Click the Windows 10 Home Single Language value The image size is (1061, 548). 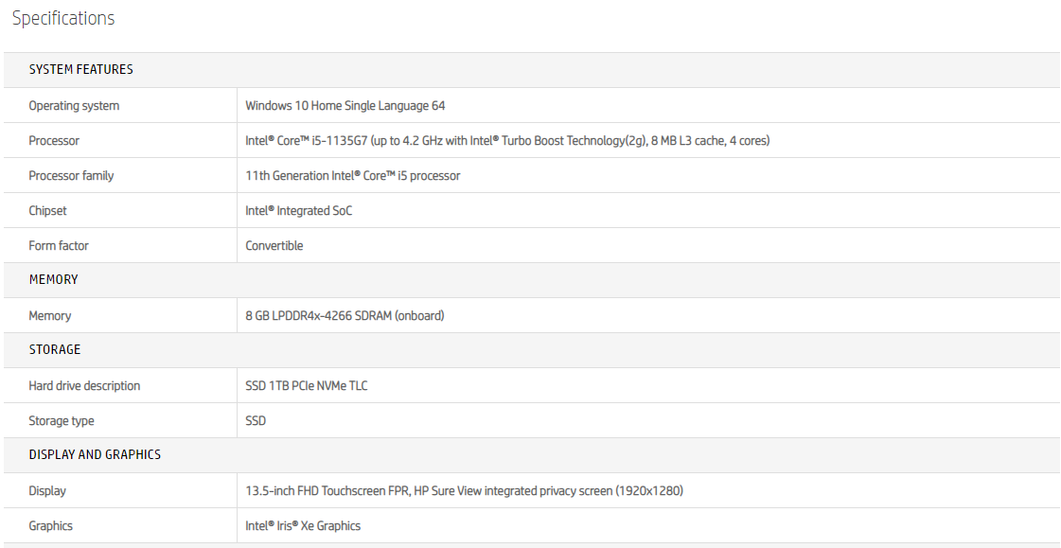tap(345, 106)
